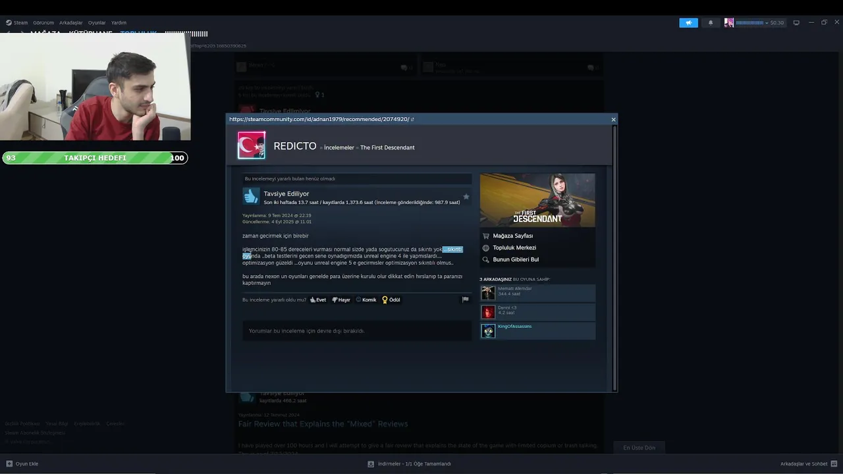Click the disabled comments notice box
The image size is (843, 474).
(357, 331)
